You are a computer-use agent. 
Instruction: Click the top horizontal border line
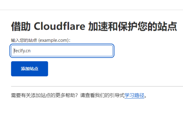91,10
